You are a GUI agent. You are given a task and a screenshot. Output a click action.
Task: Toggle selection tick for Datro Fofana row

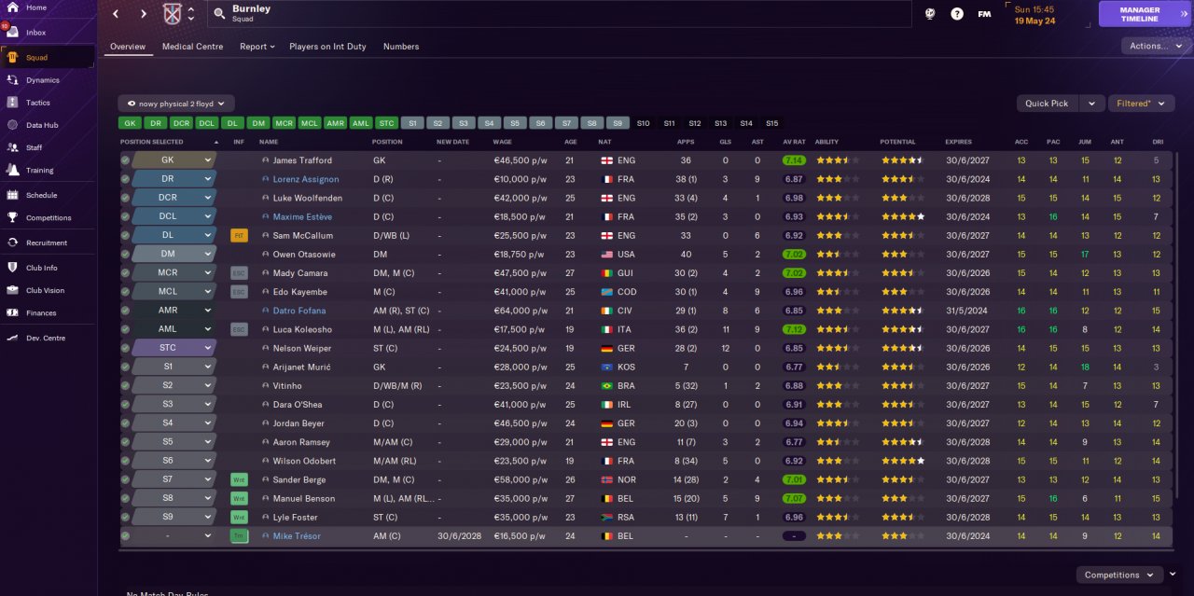(125, 311)
